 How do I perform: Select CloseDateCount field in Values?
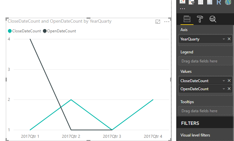(205, 81)
